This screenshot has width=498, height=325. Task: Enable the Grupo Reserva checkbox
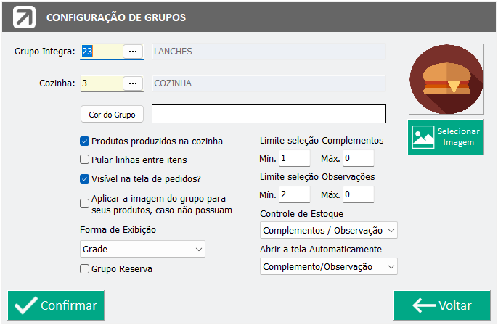(84, 269)
